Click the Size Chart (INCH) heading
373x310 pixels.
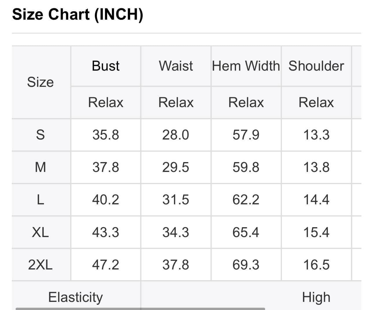(x=77, y=14)
